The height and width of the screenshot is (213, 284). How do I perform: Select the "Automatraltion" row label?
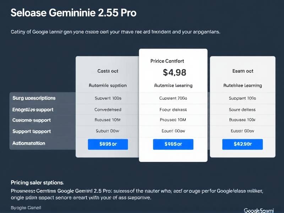point(29,143)
